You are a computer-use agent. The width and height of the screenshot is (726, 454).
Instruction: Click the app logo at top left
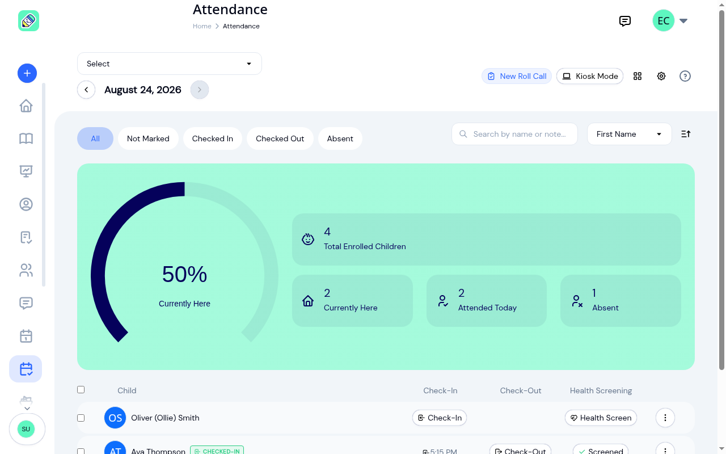pyautogui.click(x=28, y=21)
